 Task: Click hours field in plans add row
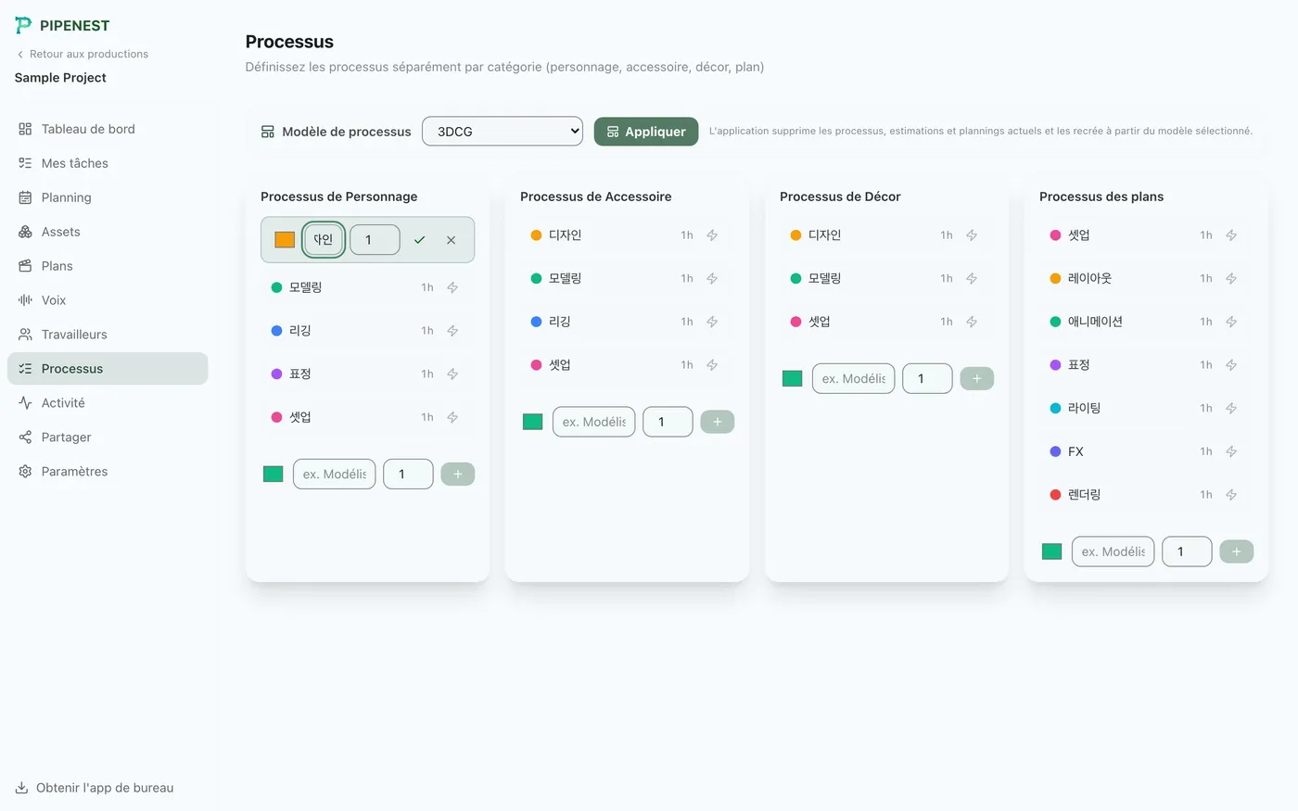point(1187,551)
